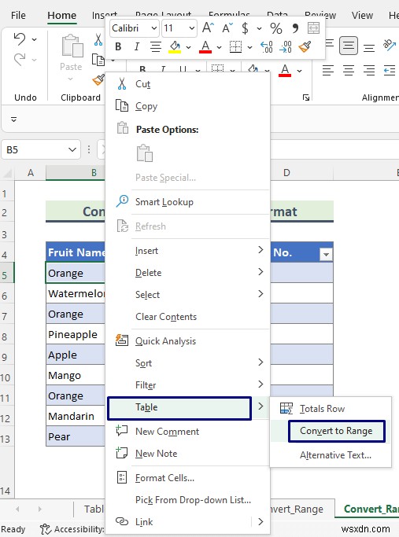Open Customize Quick Access Toolbar dropdown
The height and width of the screenshot is (537, 399).
(x=14, y=120)
